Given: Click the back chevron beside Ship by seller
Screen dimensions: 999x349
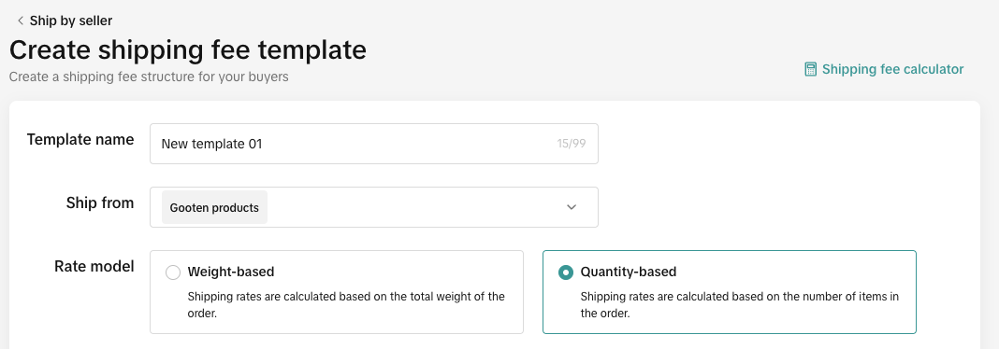Looking at the screenshot, I should coord(21,21).
